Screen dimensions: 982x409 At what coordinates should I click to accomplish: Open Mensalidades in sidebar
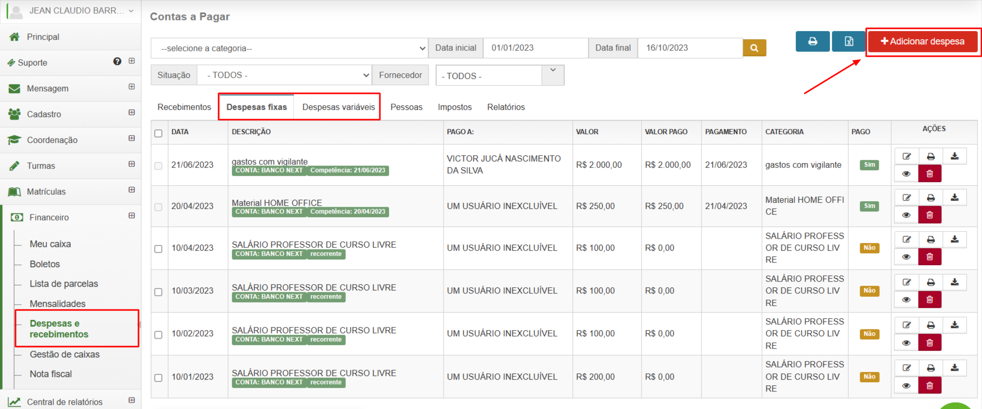coord(57,304)
